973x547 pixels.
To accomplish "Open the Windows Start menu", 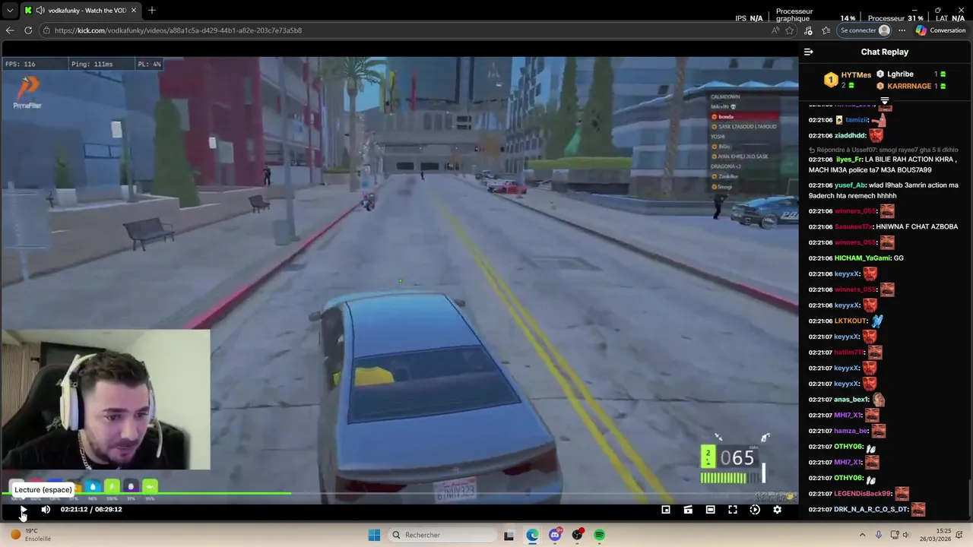I will 374,535.
